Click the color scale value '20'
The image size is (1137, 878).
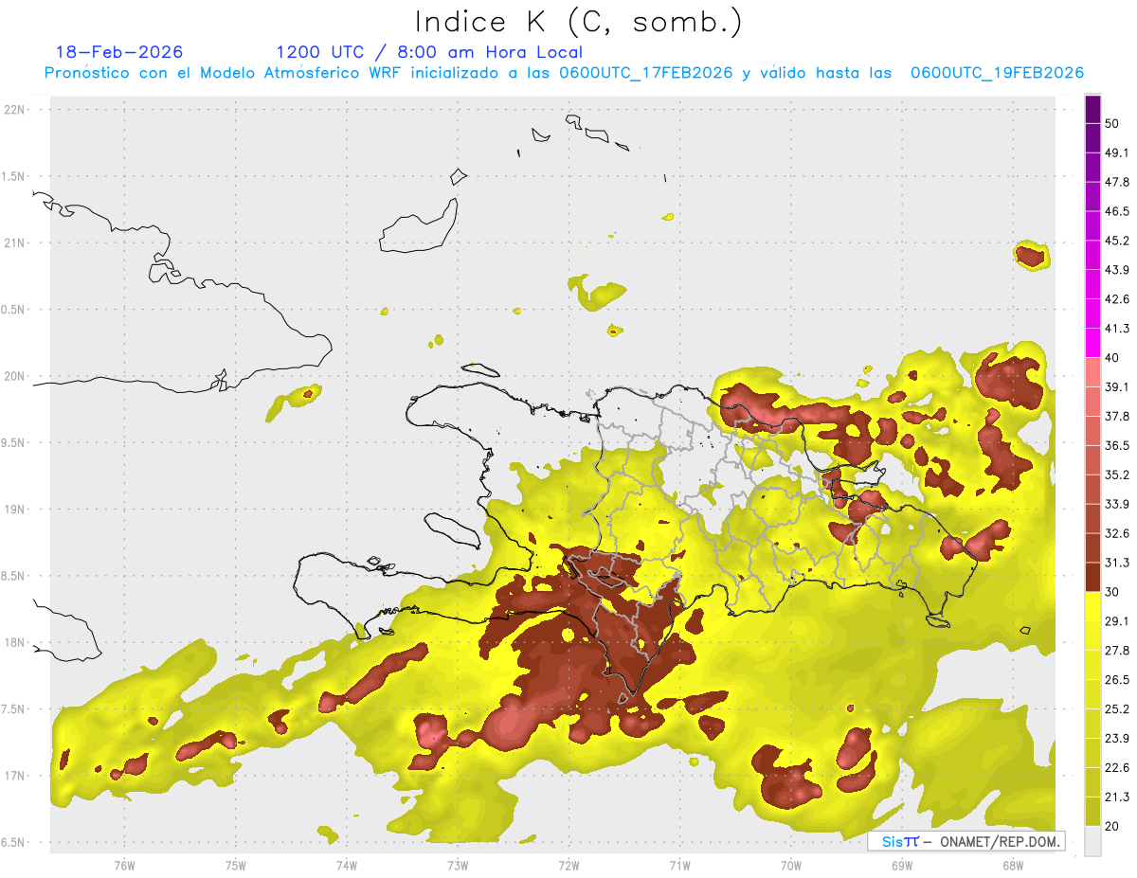(x=1111, y=826)
